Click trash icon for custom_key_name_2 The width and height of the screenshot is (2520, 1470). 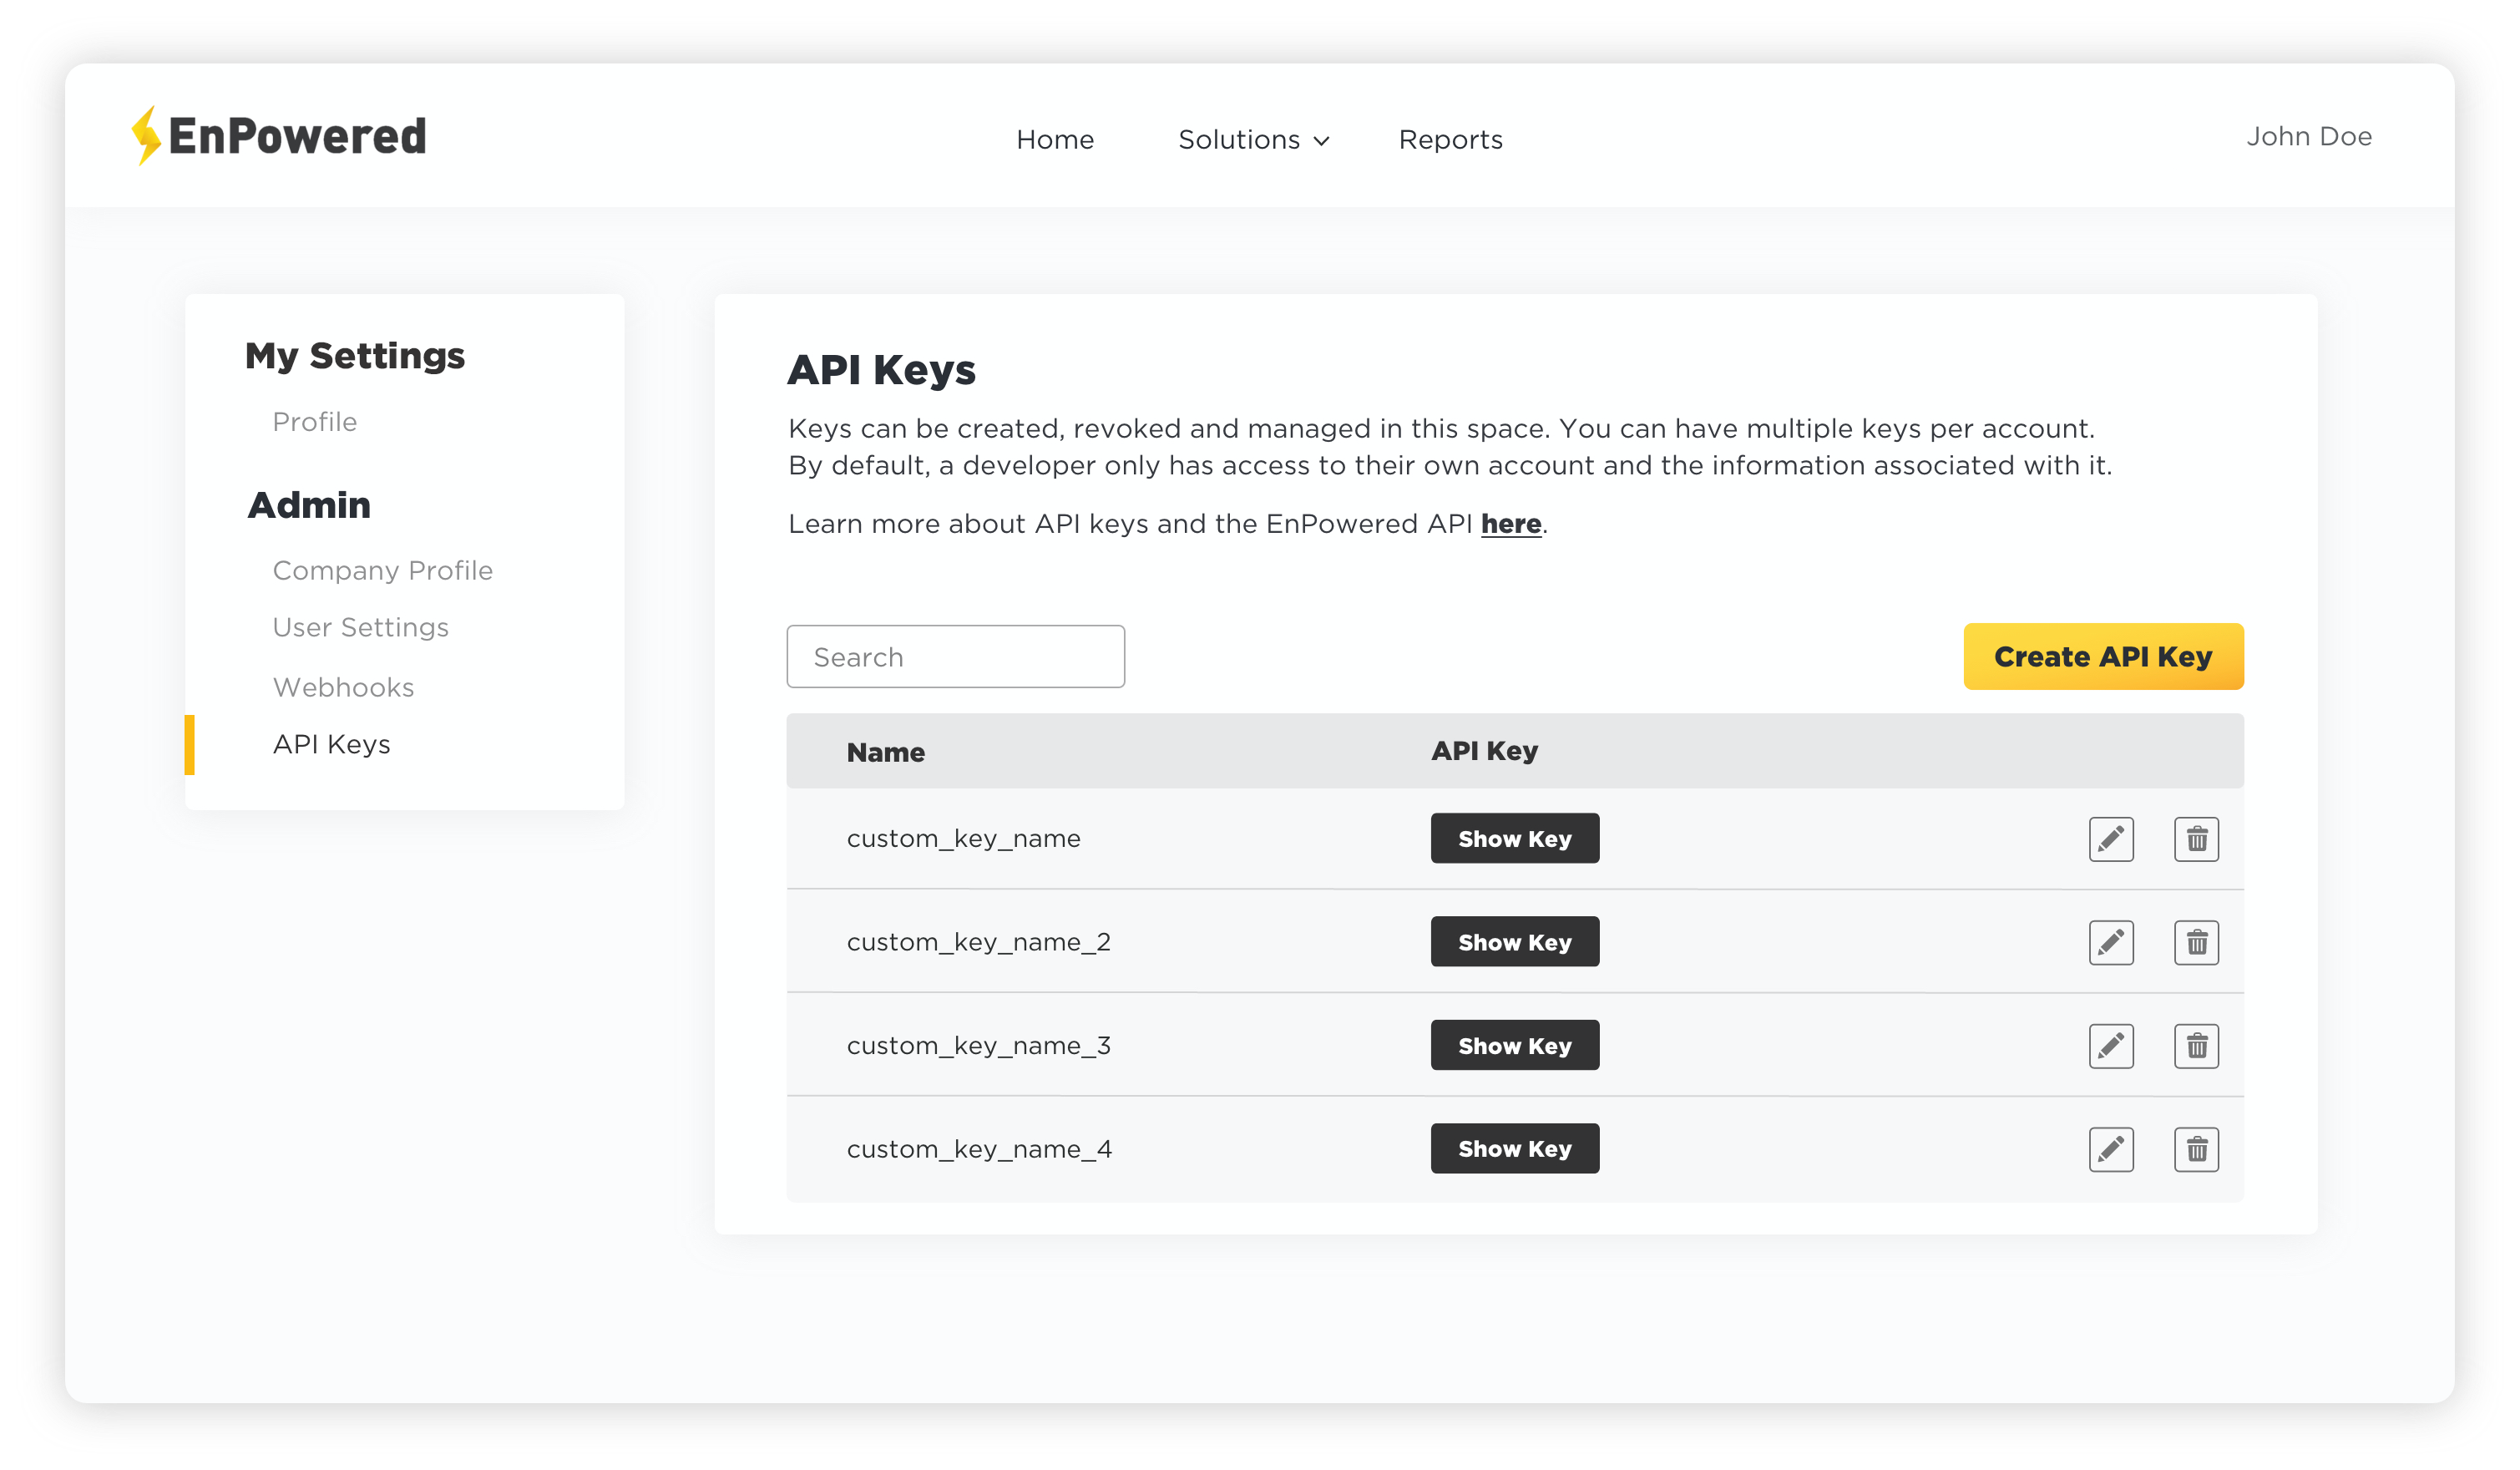point(2196,942)
